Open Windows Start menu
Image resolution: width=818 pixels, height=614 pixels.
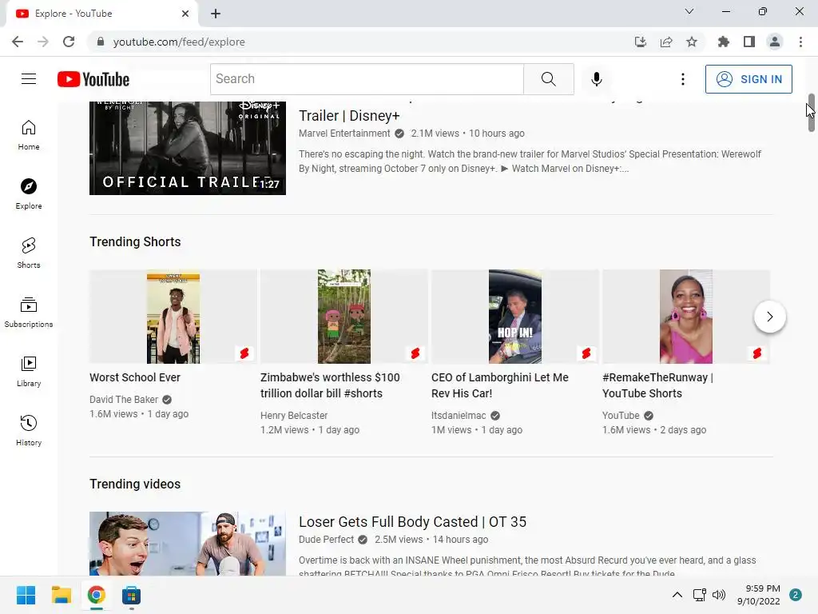point(26,595)
